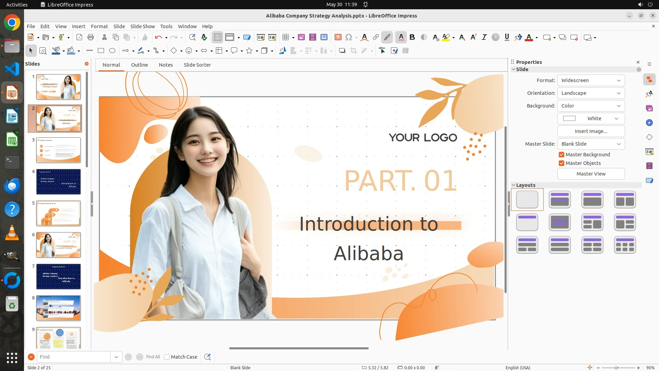The height and width of the screenshot is (371, 659).
Task: Click the Insert Table icon
Action: (285, 37)
